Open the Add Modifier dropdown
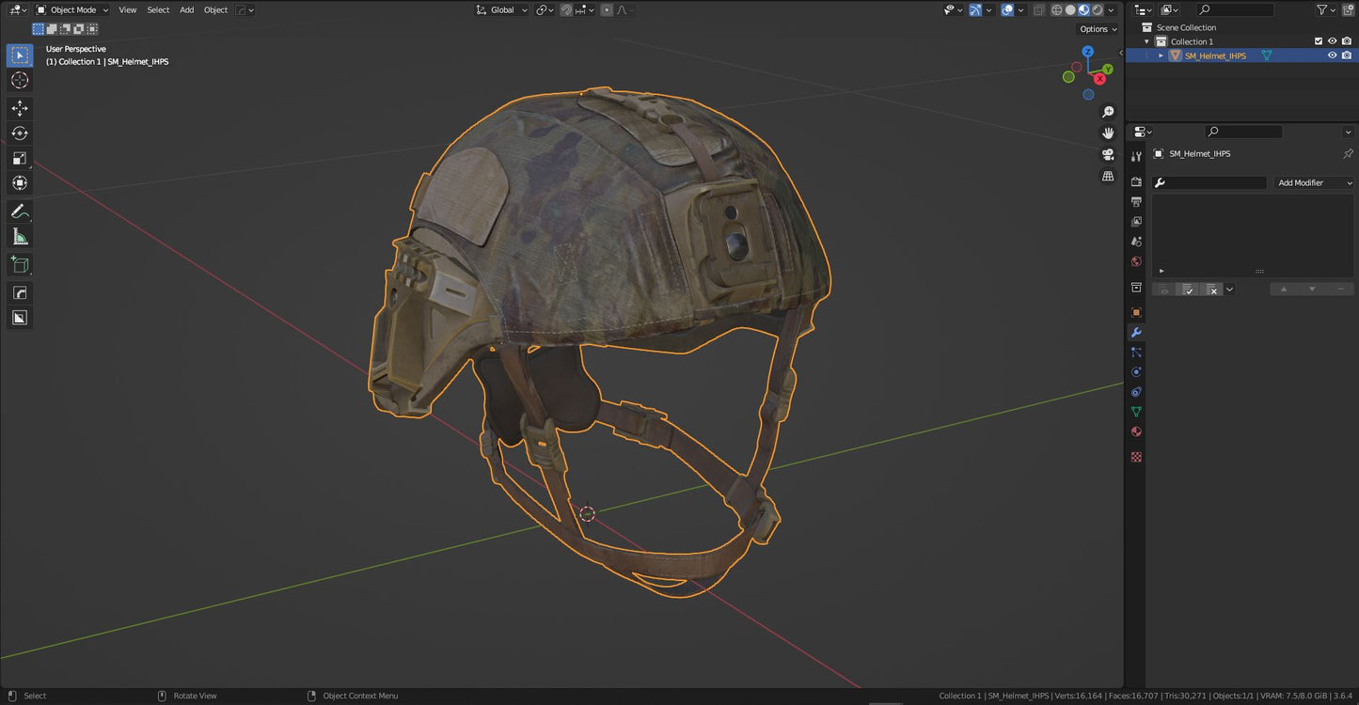Image resolution: width=1359 pixels, height=705 pixels. tap(1313, 182)
